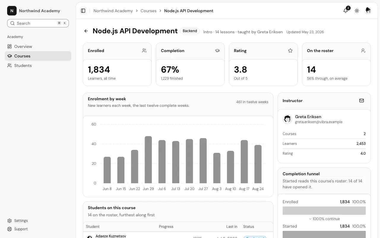380x238 pixels.
Task: Click the instructor Learners value 2,453
Action: 361,144
